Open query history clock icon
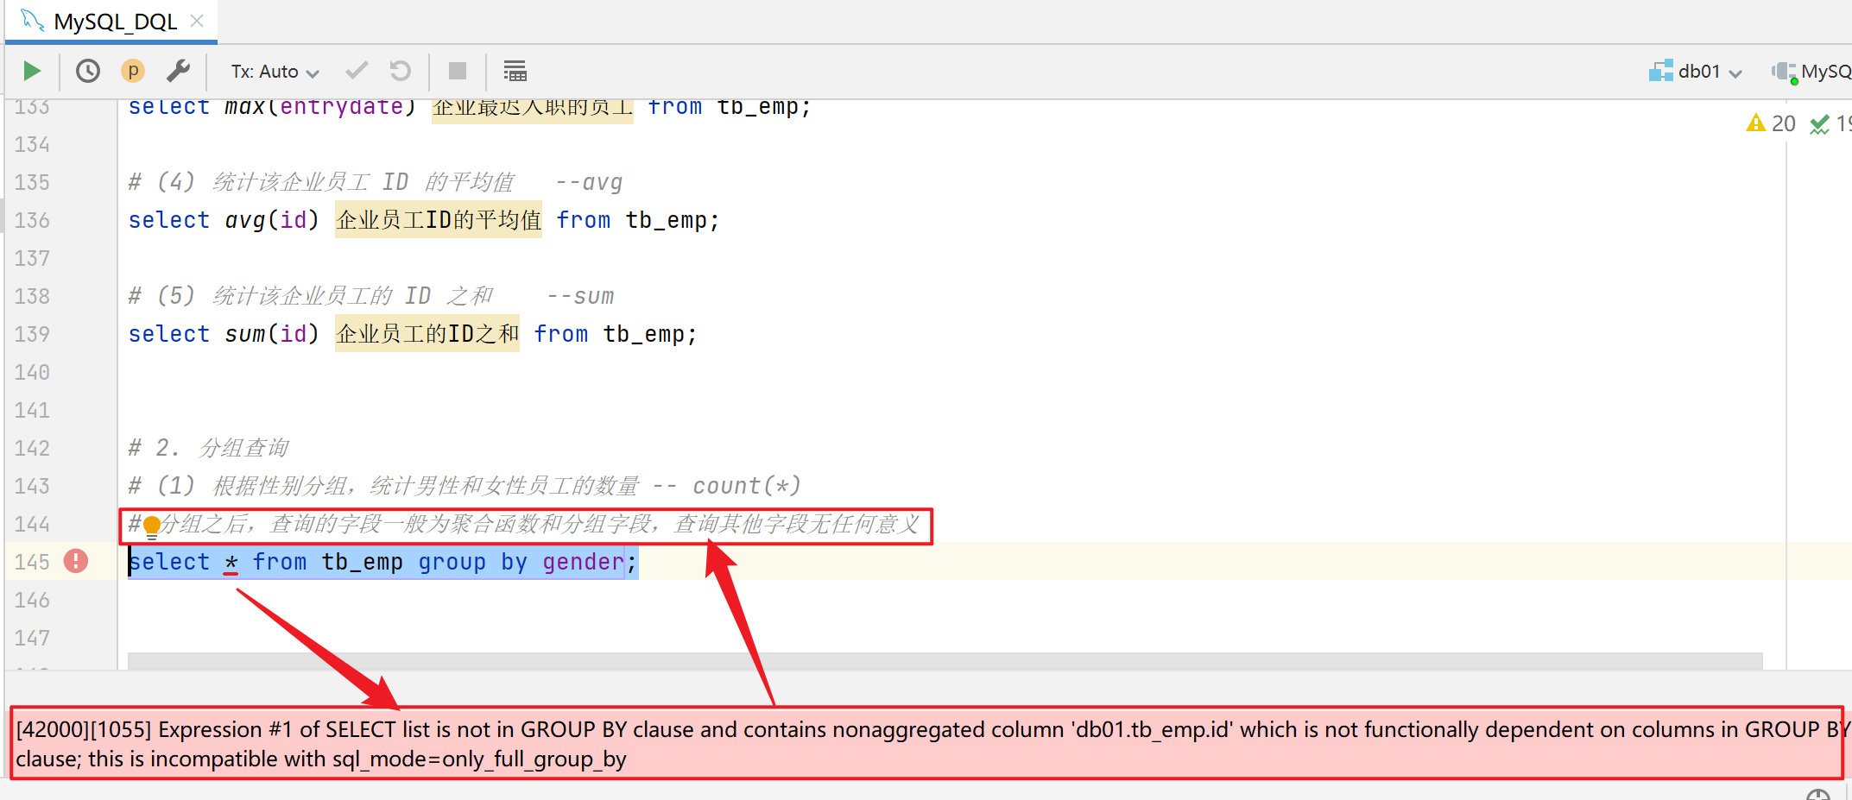Viewport: 1852px width, 800px height. coord(88,71)
